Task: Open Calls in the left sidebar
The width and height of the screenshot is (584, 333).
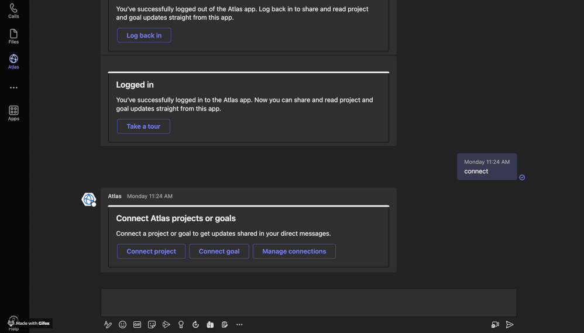Action: tap(13, 11)
